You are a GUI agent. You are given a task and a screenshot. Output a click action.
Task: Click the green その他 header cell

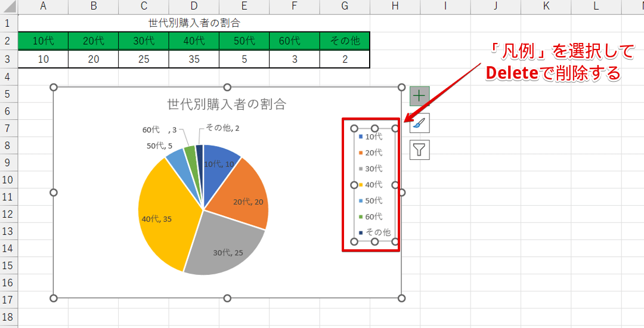[x=345, y=41]
